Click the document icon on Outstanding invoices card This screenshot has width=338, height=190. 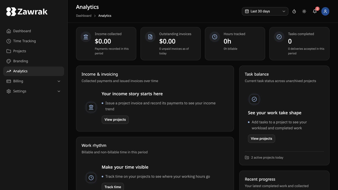(150, 37)
